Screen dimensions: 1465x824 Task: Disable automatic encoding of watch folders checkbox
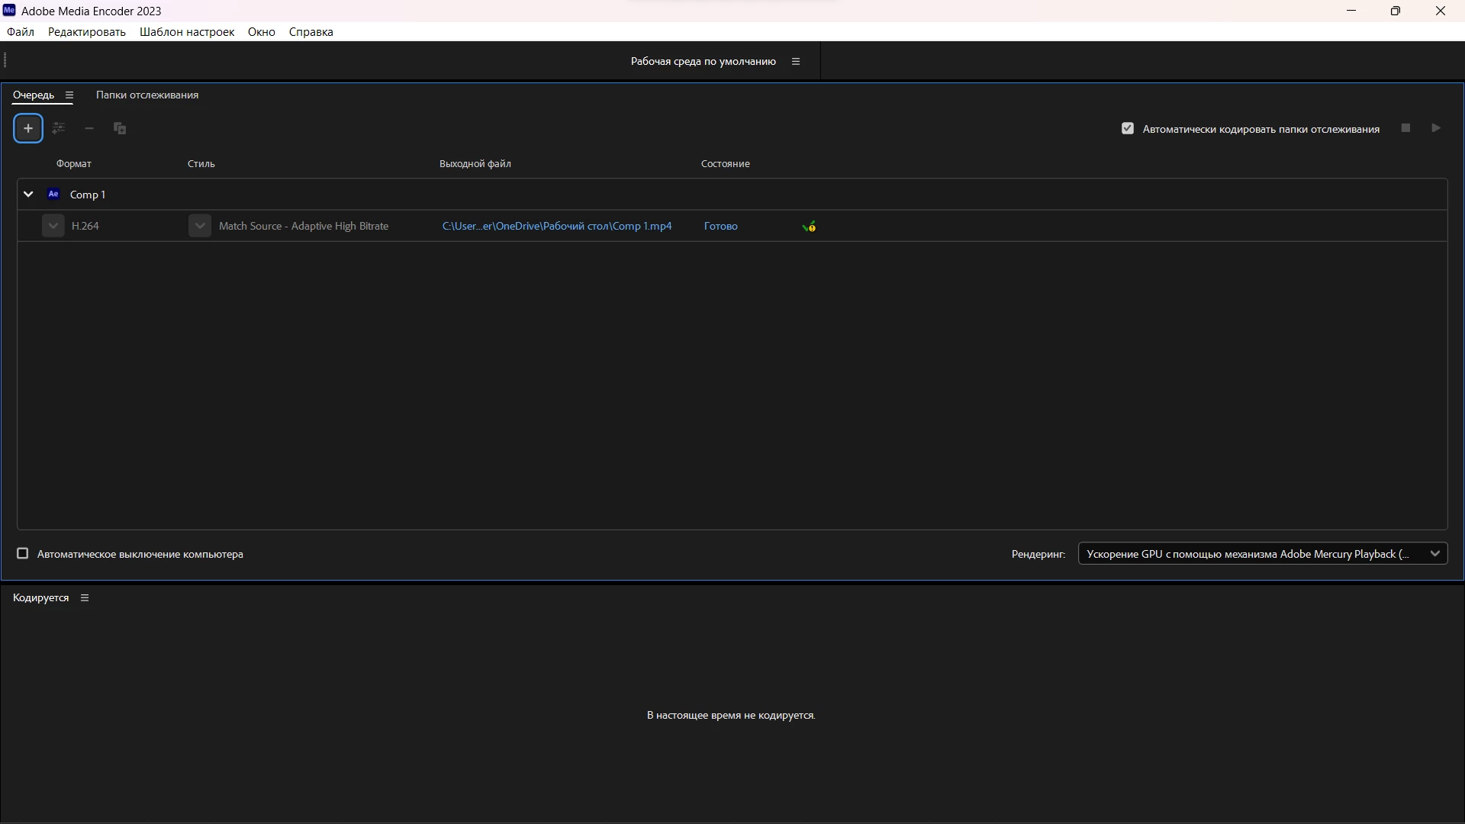click(x=1128, y=128)
